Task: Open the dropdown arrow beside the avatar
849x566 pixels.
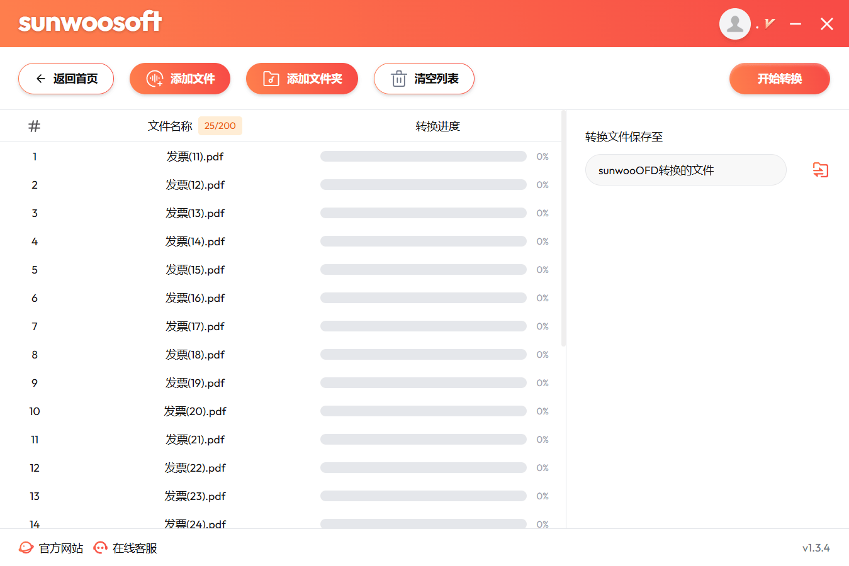Action: pyautogui.click(x=769, y=24)
